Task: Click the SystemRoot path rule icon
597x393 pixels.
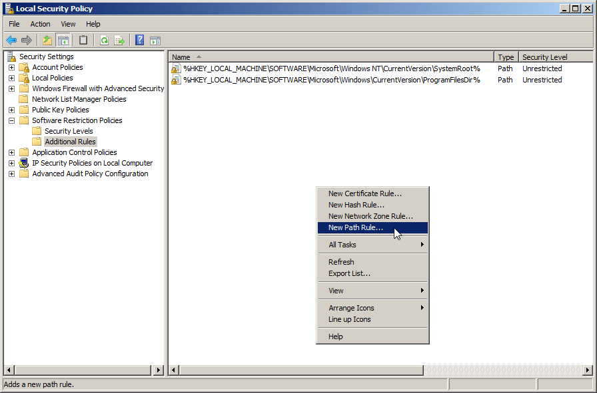Action: click(x=176, y=68)
